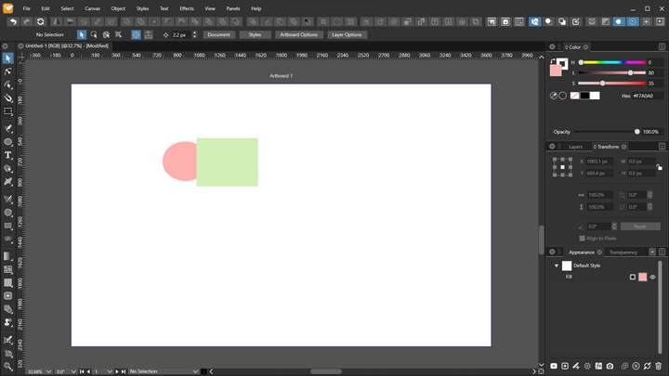The width and height of the screenshot is (669, 376).
Task: Click the pink Fill color swatch in Appearance
Action: pyautogui.click(x=643, y=277)
